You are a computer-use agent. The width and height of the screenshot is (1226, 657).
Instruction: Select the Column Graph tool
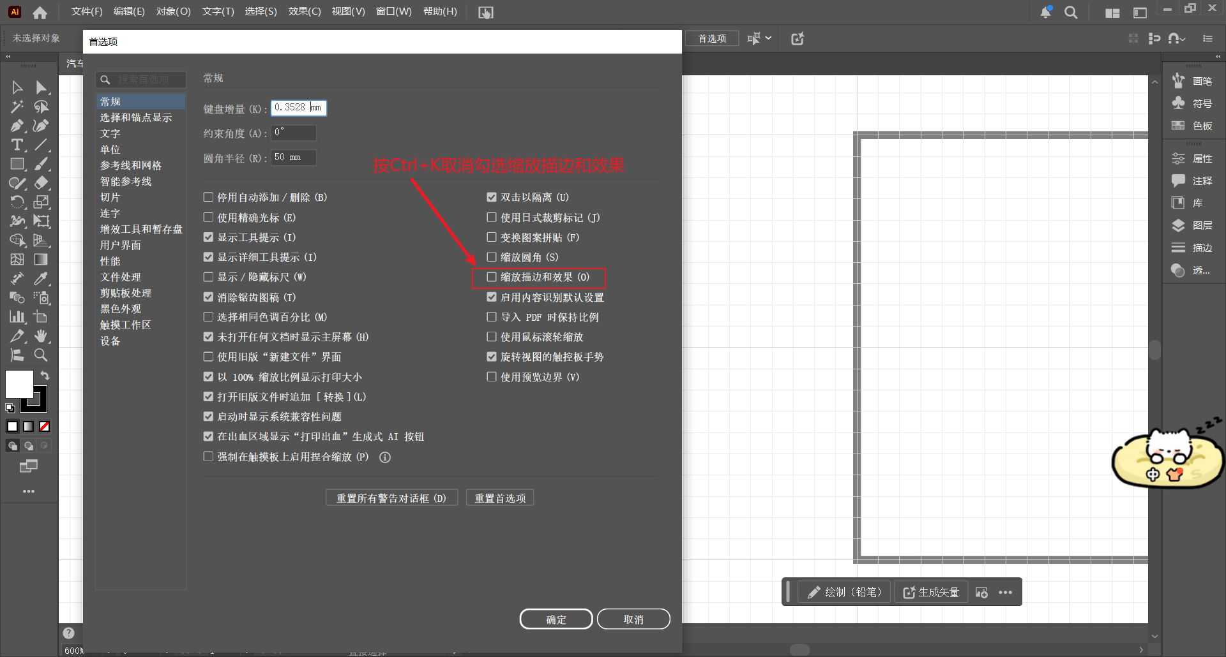(17, 317)
